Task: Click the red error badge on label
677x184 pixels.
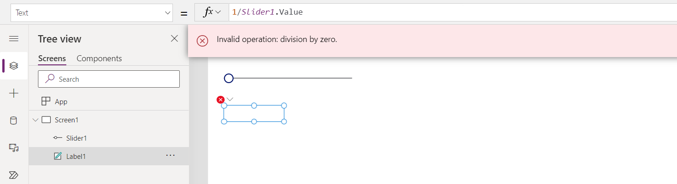Action: tap(220, 100)
